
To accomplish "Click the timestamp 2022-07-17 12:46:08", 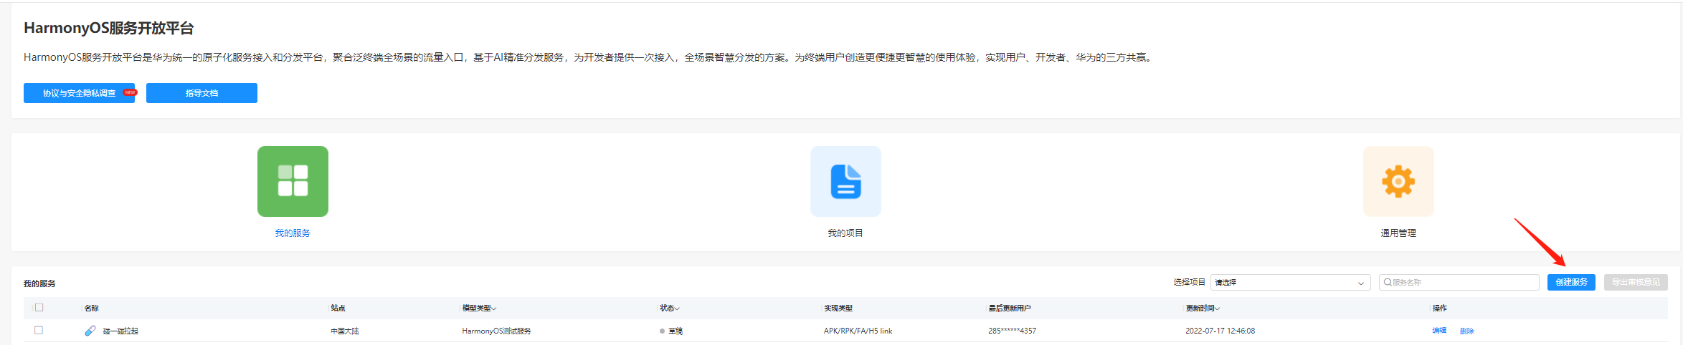I will click(x=1220, y=331).
